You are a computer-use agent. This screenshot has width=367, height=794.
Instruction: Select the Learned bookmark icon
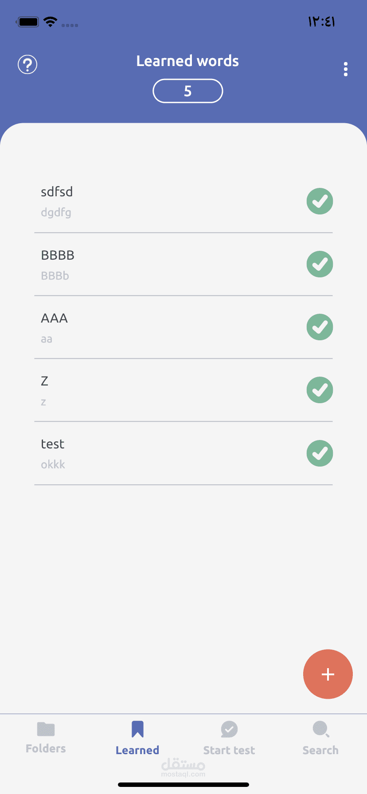pos(137,729)
